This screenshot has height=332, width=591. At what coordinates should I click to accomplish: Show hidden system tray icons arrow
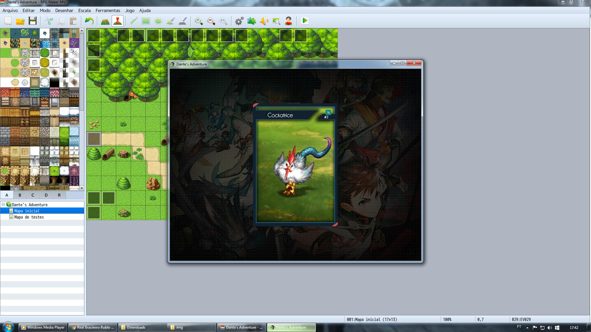(x=527, y=328)
